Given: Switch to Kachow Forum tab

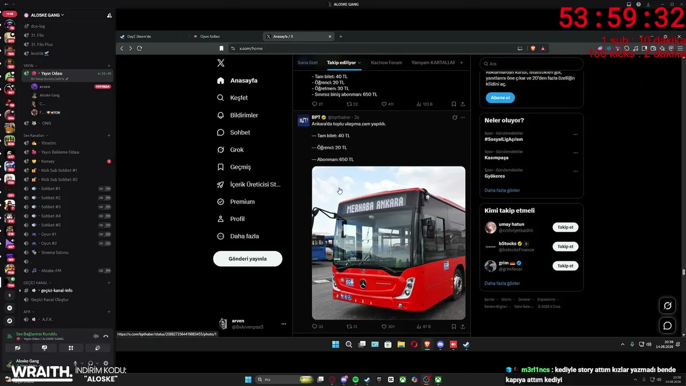Looking at the screenshot, I should coord(386,63).
